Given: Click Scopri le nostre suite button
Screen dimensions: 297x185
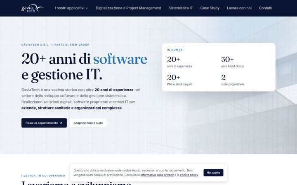Looking at the screenshot, I should tap(88, 123).
